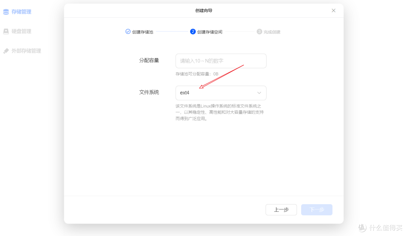Click the 什么值得买 logo icon
This screenshot has width=406, height=236.
pos(362,227)
